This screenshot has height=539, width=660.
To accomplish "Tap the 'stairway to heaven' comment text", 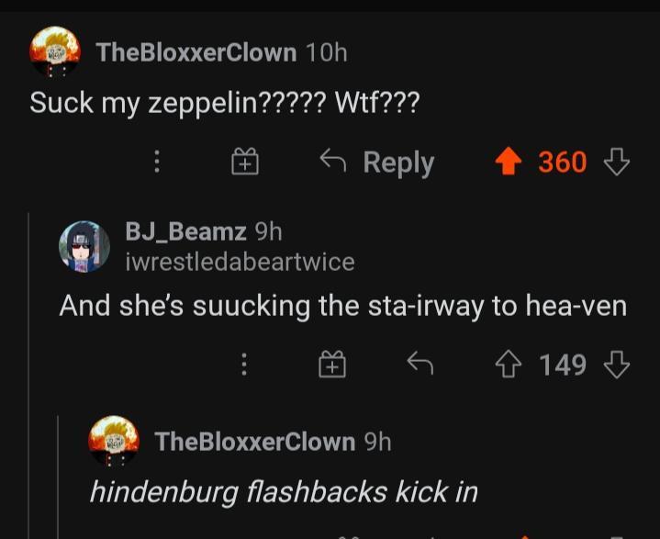I will pos(342,306).
